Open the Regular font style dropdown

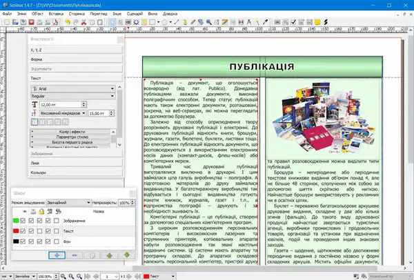coord(73,96)
